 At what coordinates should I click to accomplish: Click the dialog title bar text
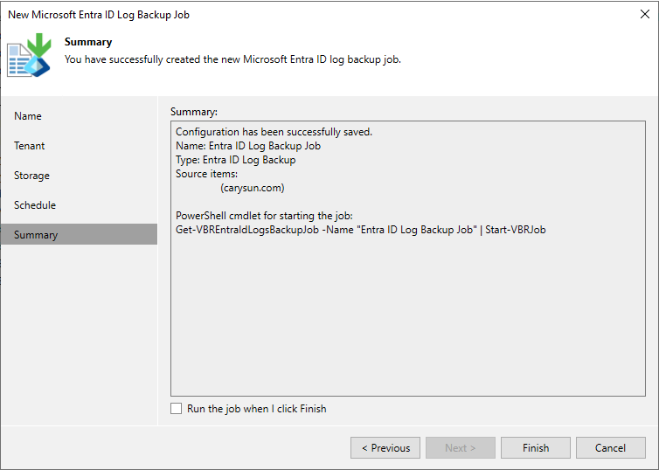point(99,15)
